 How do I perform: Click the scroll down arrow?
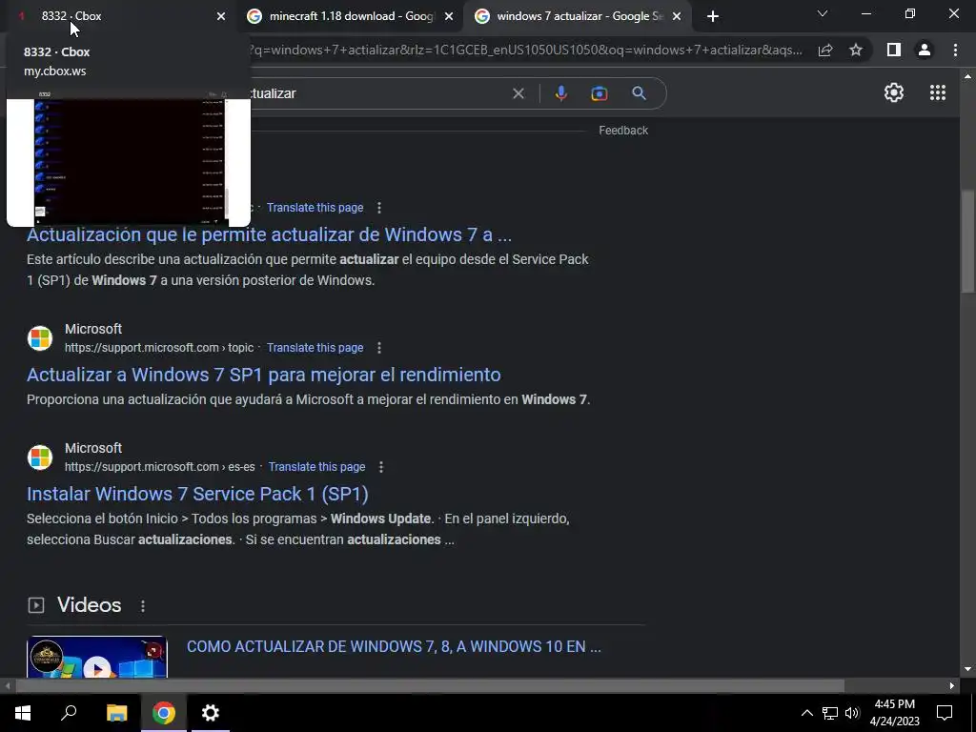(967, 669)
